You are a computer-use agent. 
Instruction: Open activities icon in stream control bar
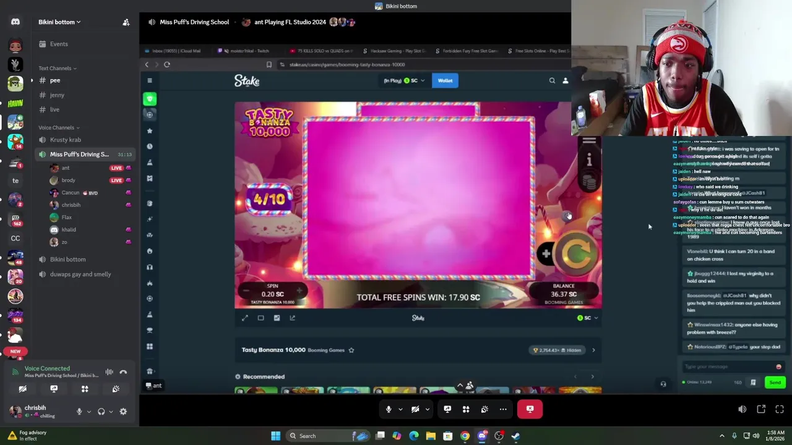click(466, 409)
